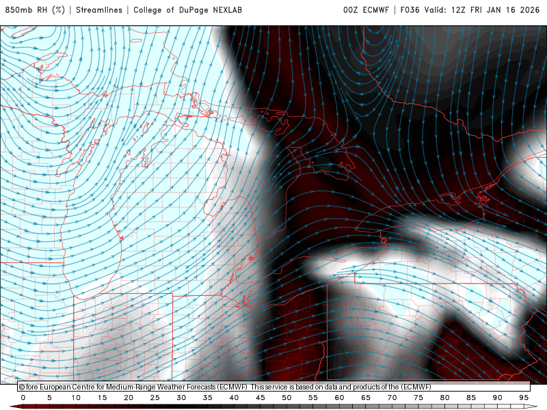The width and height of the screenshot is (547, 410).
Task: Select the "90" color scale label
Action: coord(498,398)
